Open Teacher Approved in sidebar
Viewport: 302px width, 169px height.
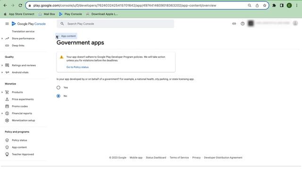23,154
